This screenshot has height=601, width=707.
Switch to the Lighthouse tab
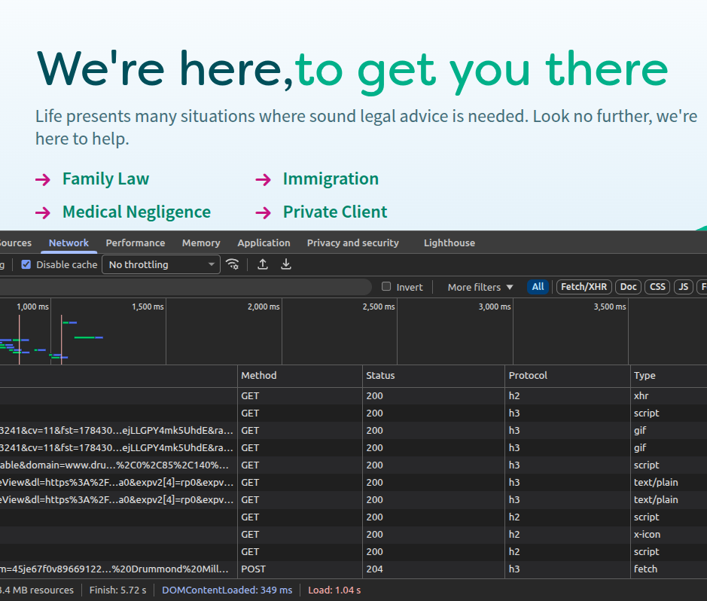449,243
